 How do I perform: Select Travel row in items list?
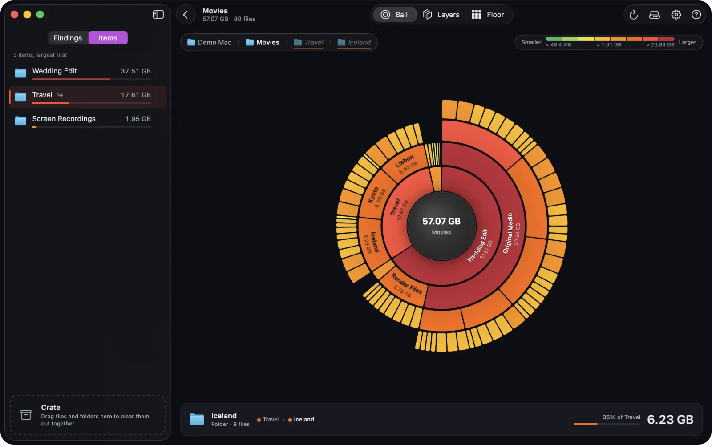[88, 97]
